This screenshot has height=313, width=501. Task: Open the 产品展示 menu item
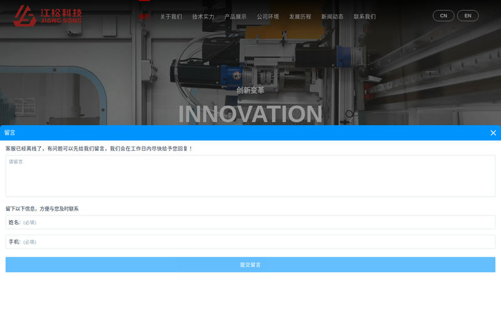pyautogui.click(x=235, y=17)
